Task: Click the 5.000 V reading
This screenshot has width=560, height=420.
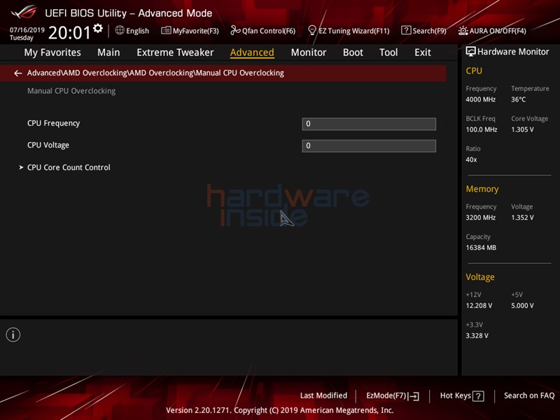Action: [x=522, y=306]
